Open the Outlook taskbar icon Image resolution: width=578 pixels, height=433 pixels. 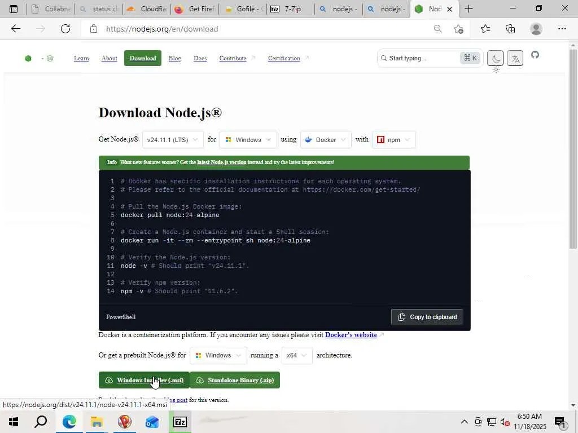click(152, 422)
